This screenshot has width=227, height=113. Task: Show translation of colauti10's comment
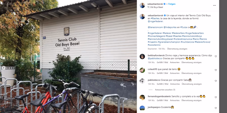191,73
